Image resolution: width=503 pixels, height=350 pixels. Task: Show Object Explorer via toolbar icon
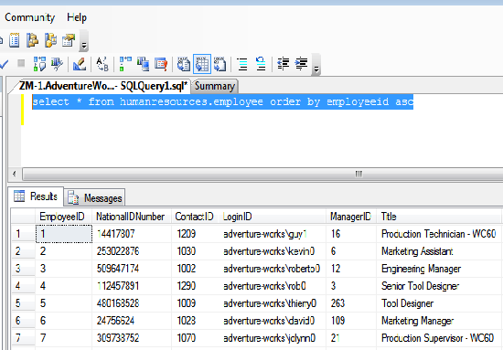coord(32,40)
